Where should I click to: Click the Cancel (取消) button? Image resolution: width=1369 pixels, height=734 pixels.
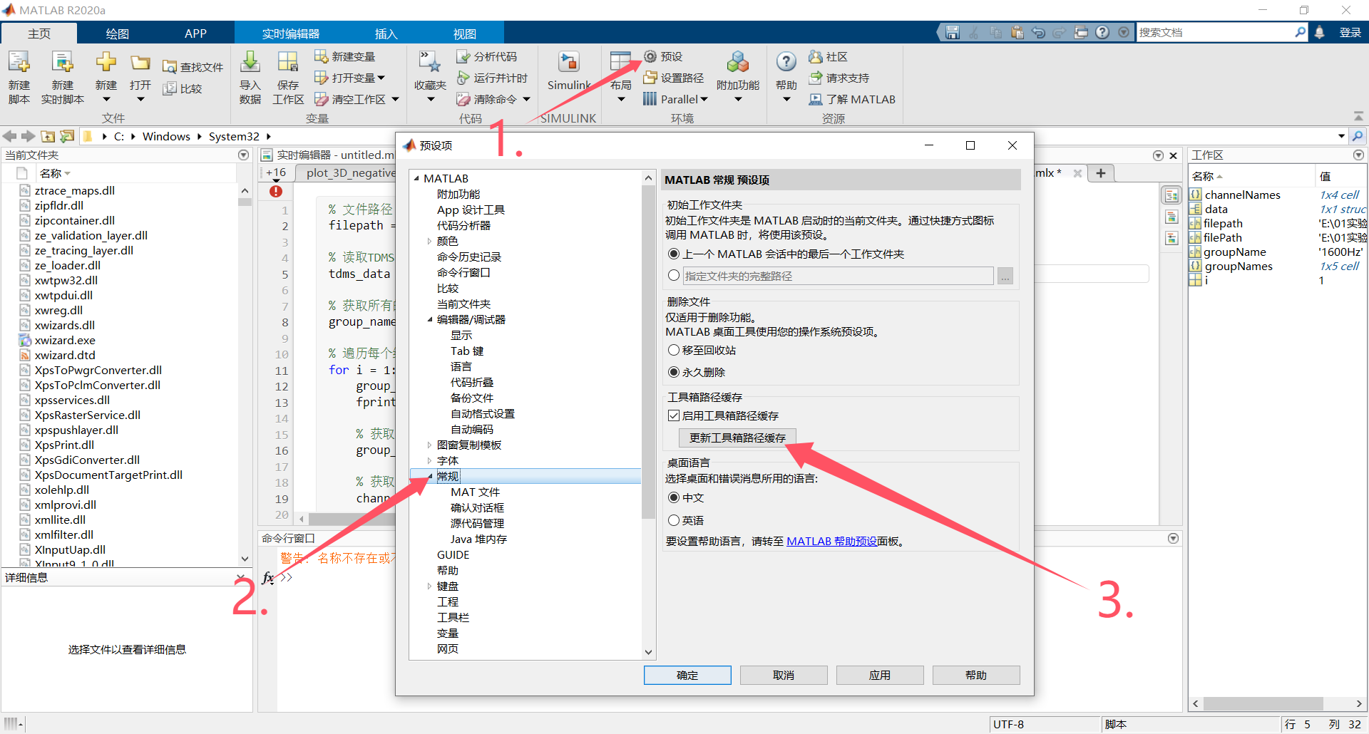(x=784, y=675)
